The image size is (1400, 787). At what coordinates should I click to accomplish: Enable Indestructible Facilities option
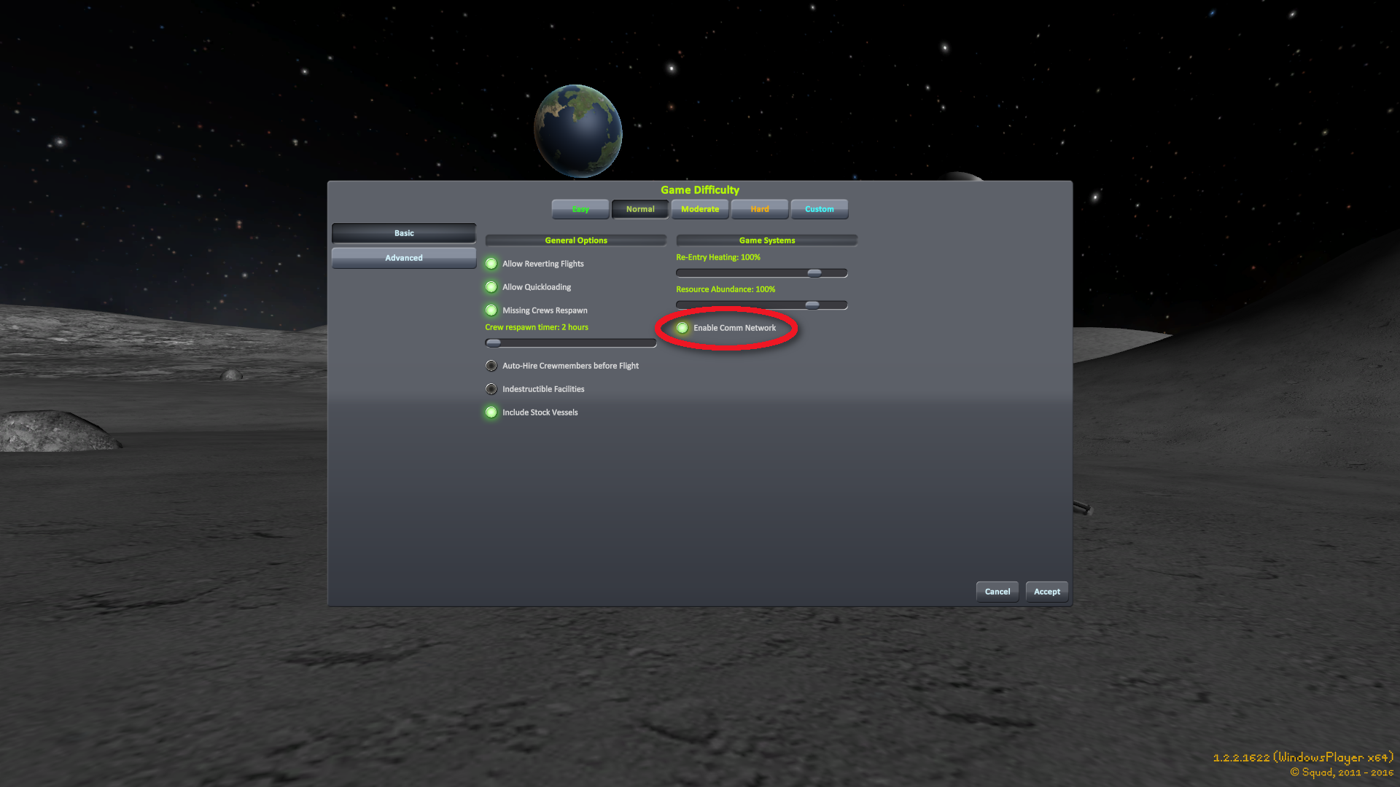[x=491, y=389]
